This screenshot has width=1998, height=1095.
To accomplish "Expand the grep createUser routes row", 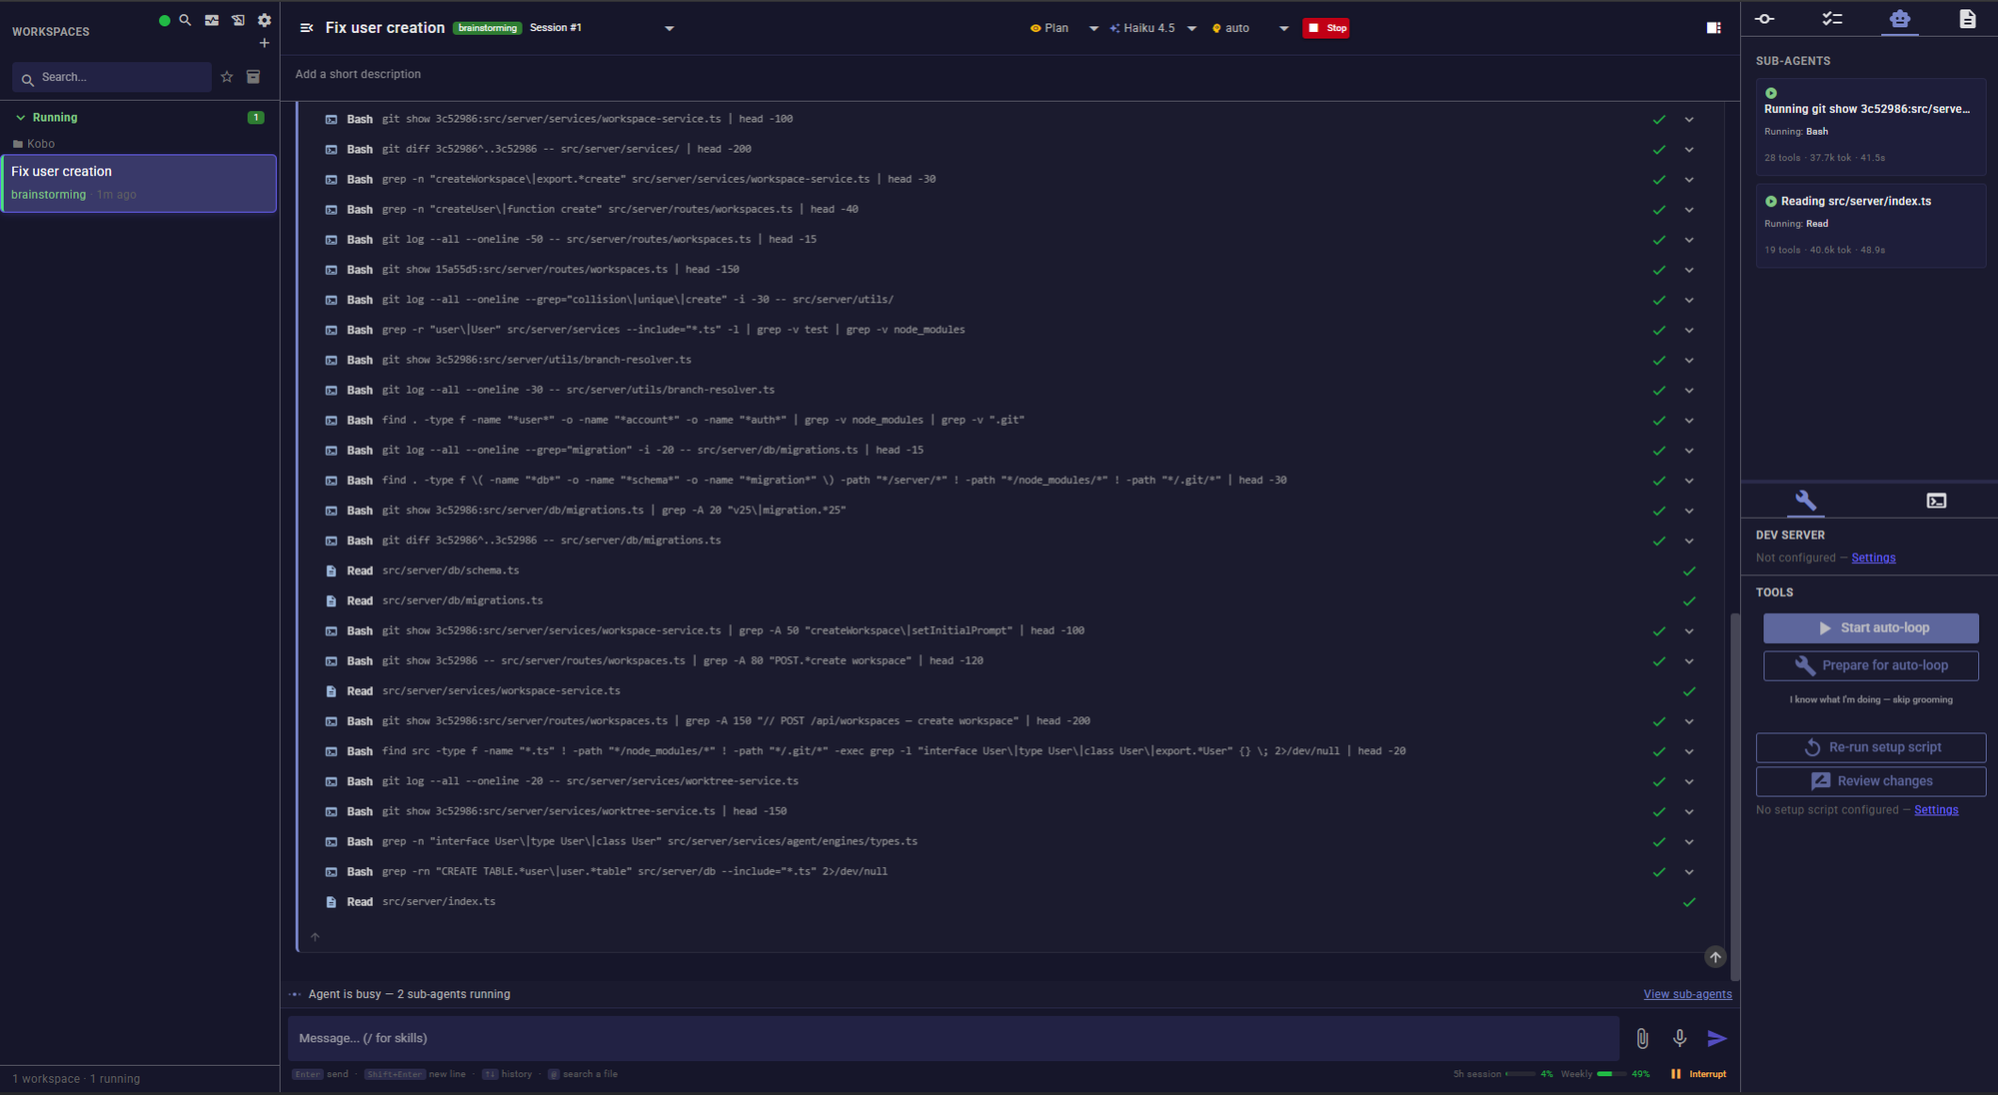I will point(1689,210).
